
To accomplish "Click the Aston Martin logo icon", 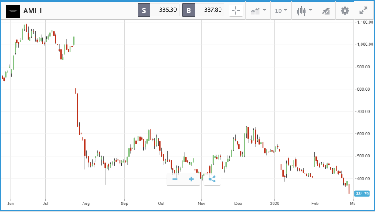I will click(13, 11).
